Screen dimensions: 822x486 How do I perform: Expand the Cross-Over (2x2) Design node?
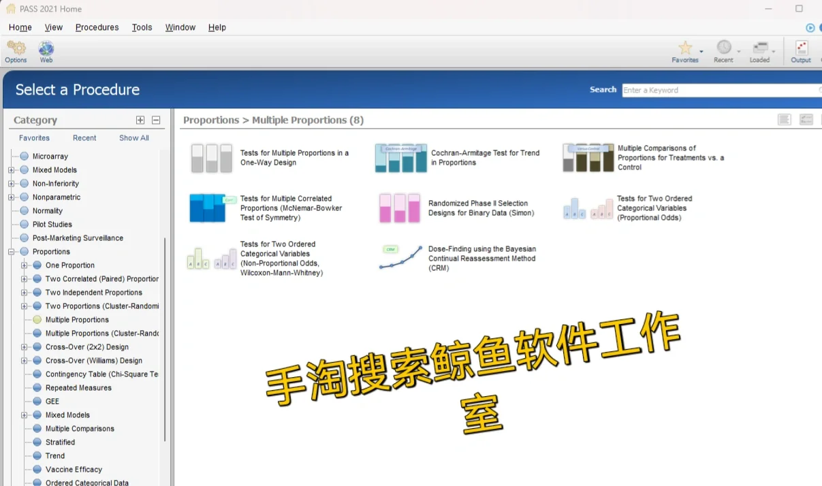coord(25,347)
